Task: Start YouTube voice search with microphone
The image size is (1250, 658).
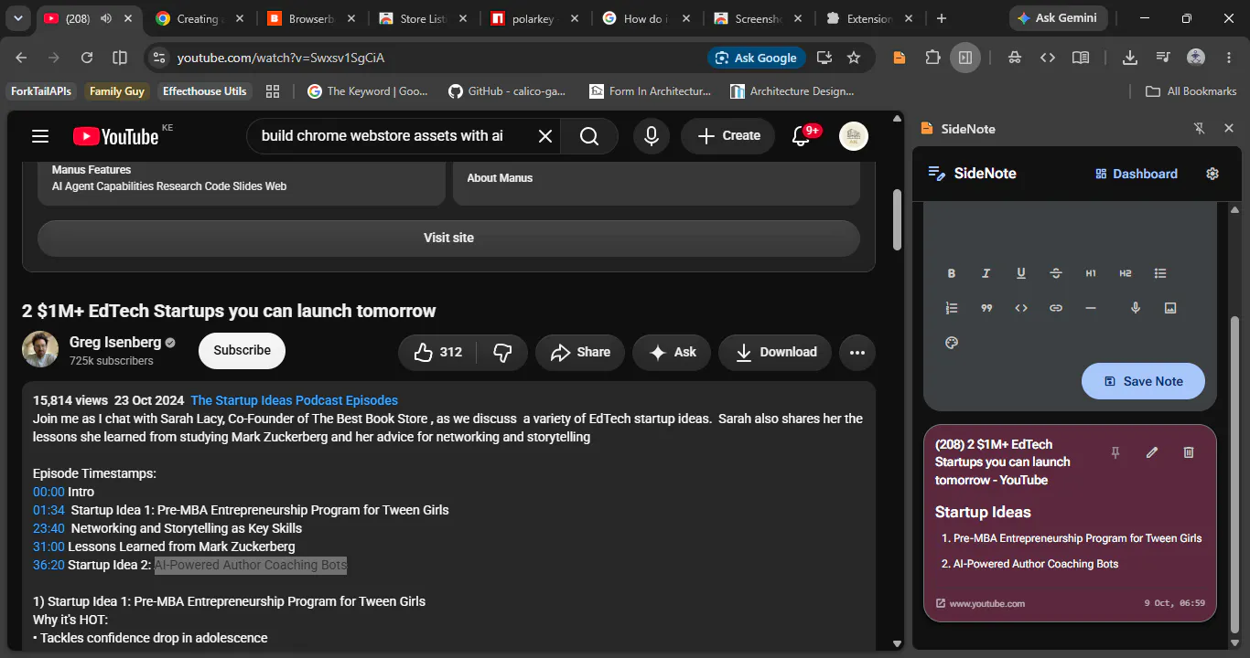Action: pos(652,136)
